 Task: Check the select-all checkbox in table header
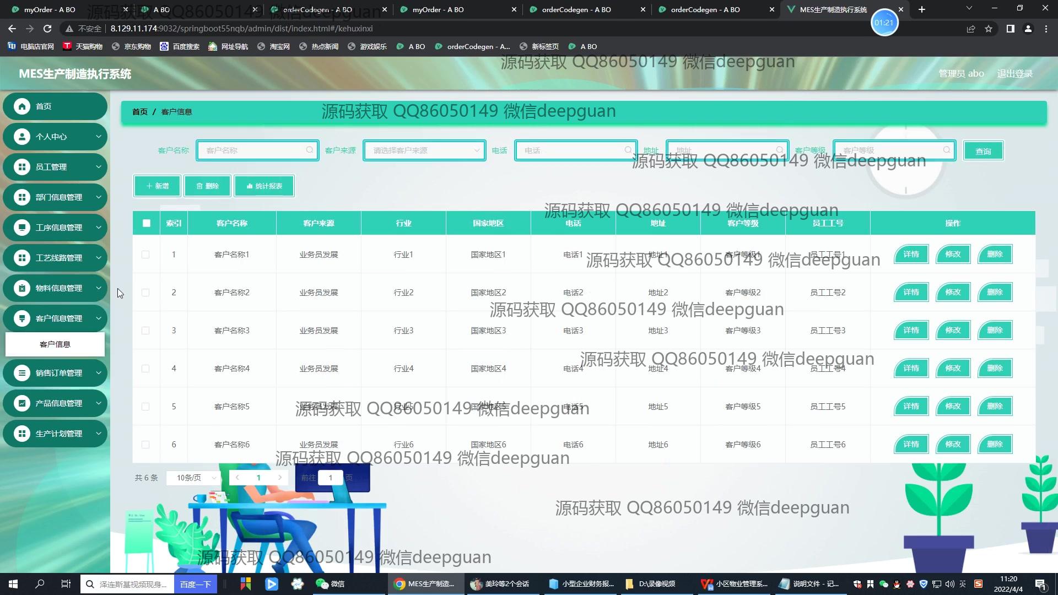pos(146,223)
